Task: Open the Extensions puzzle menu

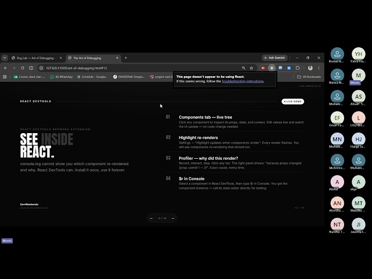Action: tap(298, 68)
